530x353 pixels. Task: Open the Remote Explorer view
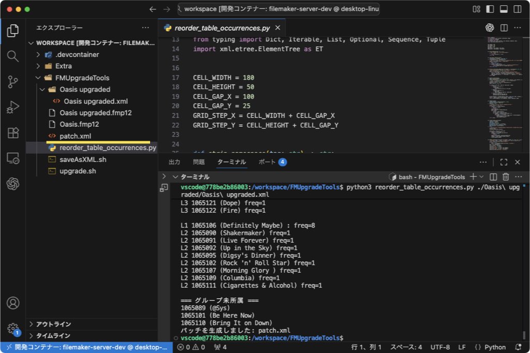click(x=13, y=158)
